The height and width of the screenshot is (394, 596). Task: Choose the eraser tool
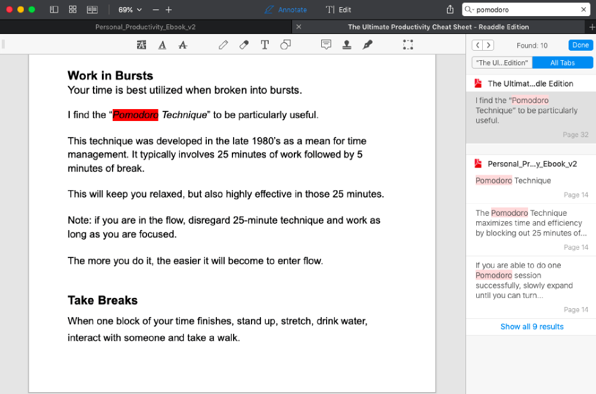[x=244, y=45]
